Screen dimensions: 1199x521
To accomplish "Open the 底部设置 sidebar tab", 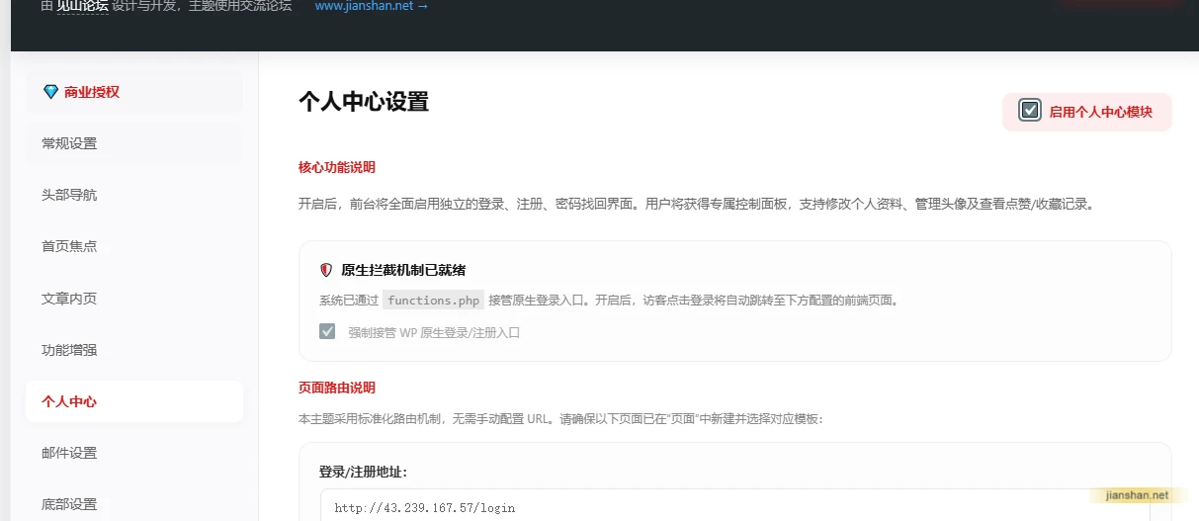I will tap(134, 504).
